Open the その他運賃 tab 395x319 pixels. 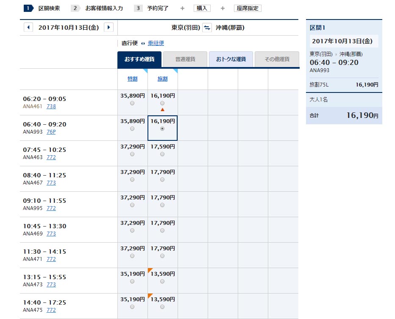click(277, 59)
